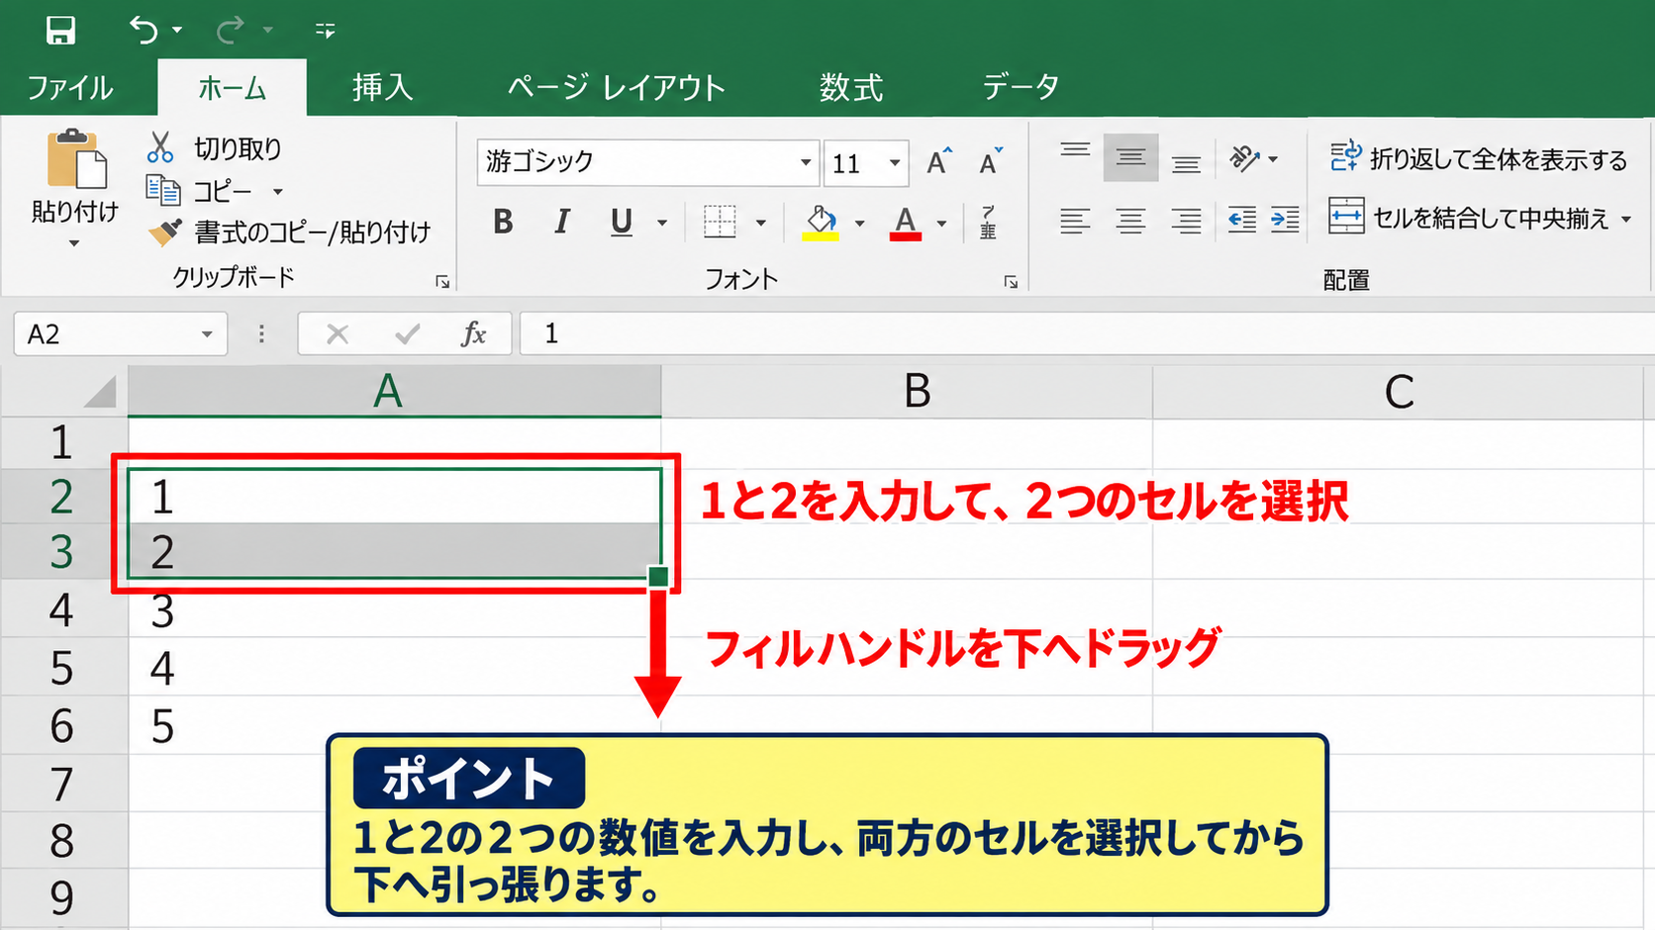This screenshot has width=1655, height=930.
Task: Toggle Bold formatting
Action: pos(503,222)
